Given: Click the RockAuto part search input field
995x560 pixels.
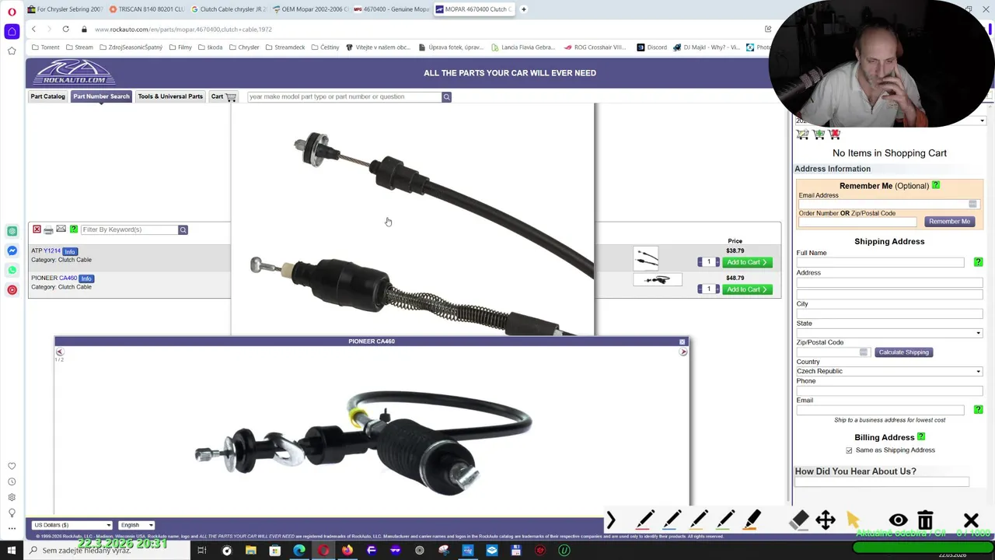Looking at the screenshot, I should tap(344, 96).
